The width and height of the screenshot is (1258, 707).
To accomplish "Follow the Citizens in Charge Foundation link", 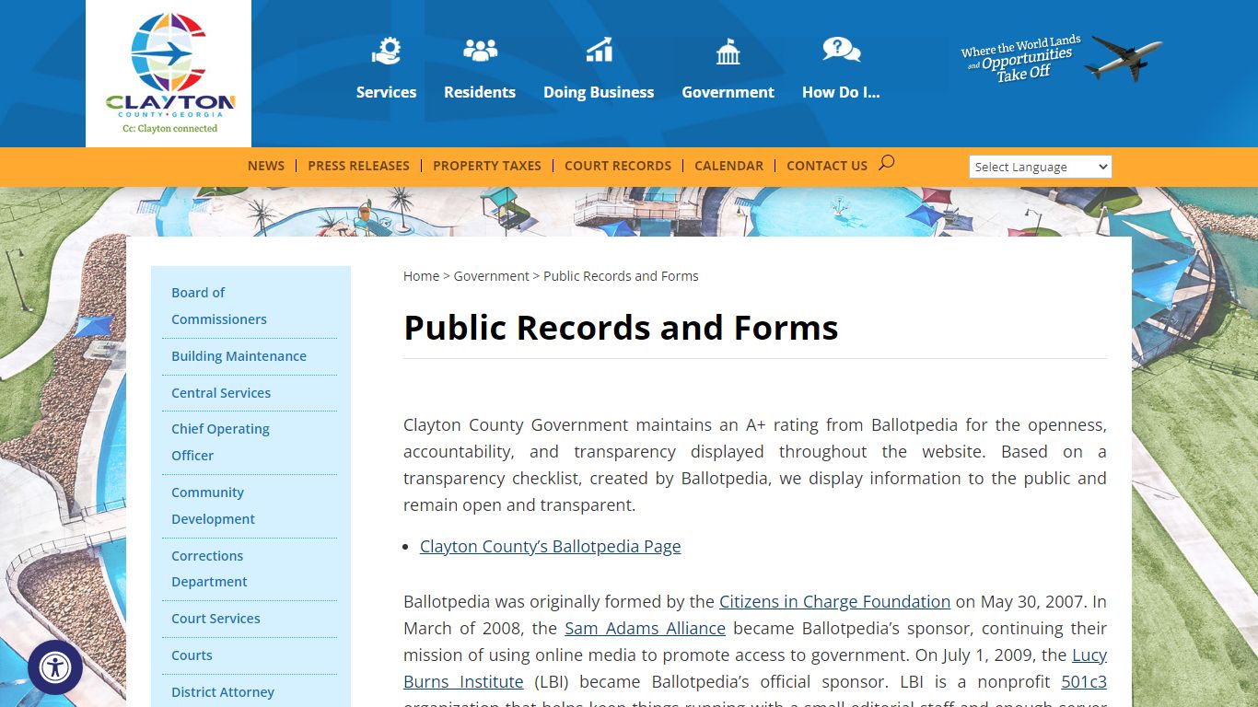I will [x=834, y=601].
